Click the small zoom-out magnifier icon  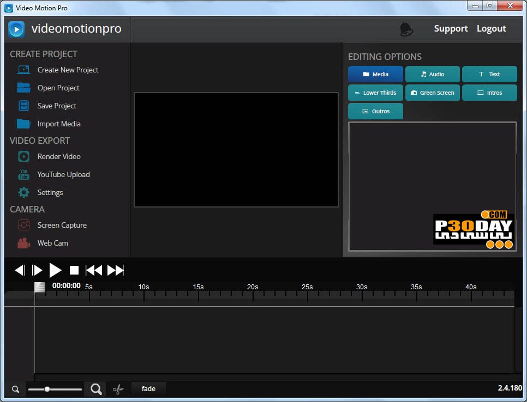(15, 389)
